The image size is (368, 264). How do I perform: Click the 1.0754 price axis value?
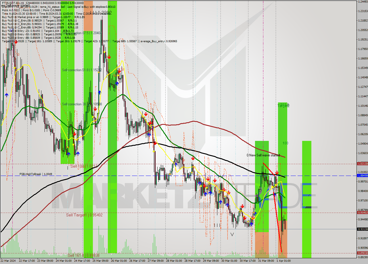pyautogui.click(x=363, y=125)
